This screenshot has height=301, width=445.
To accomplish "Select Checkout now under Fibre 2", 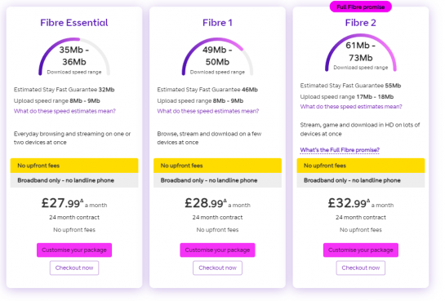I will coord(361,268).
